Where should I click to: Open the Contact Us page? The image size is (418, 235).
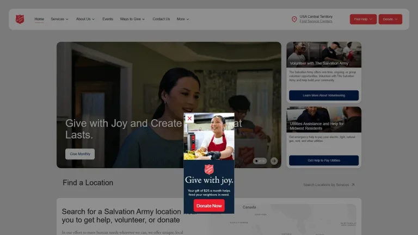(161, 19)
